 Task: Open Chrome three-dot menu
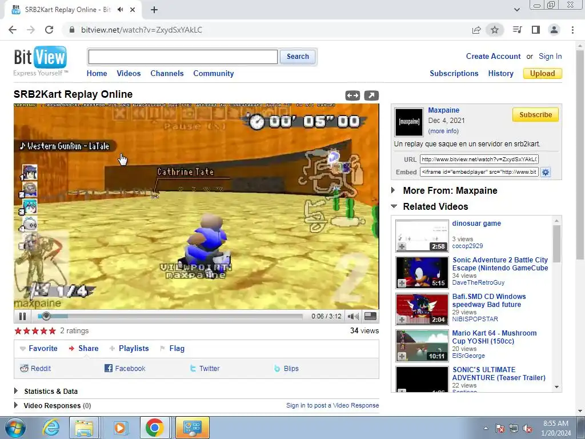[572, 30]
